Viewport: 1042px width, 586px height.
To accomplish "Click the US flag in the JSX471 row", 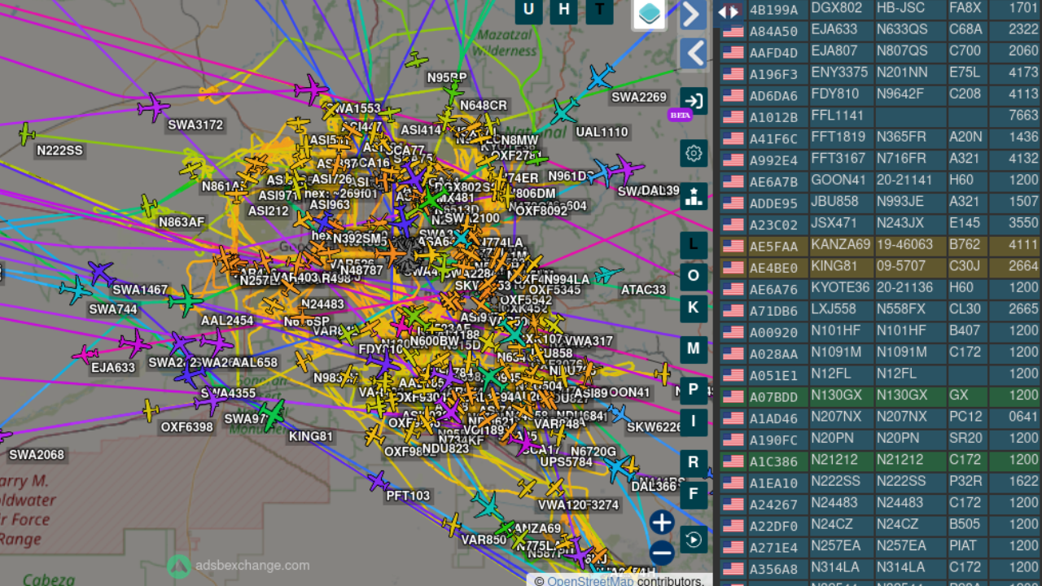I will (733, 225).
